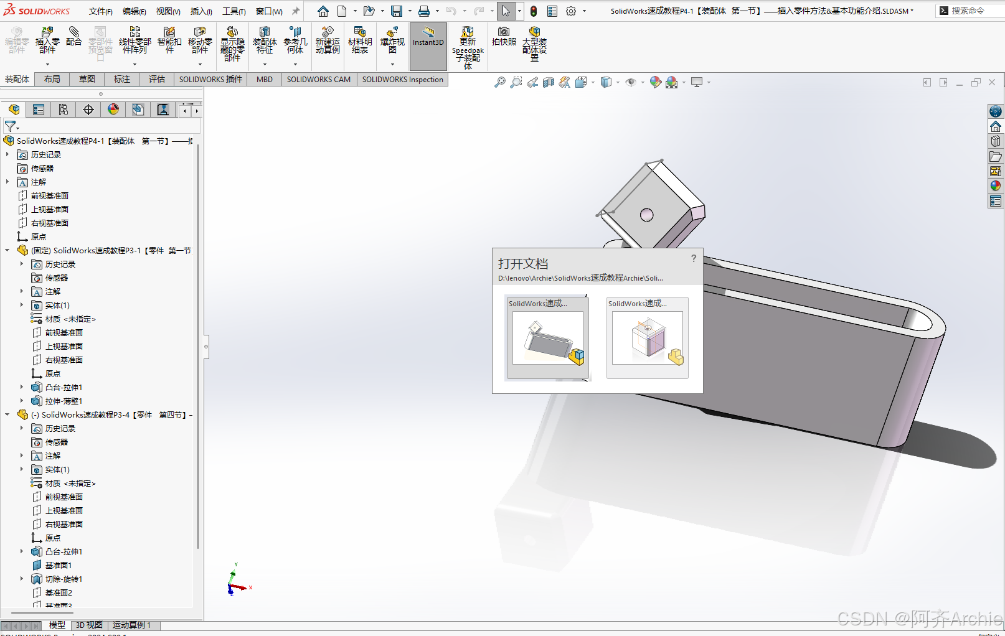Switch to the 评估 tab
The width and height of the screenshot is (1005, 636).
pos(157,79)
